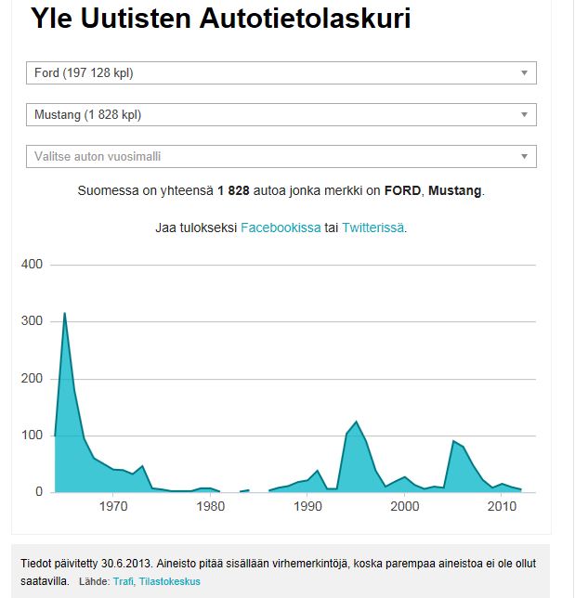Click the chart peak near 1995
This screenshot has width=575, height=598.
coord(357,422)
